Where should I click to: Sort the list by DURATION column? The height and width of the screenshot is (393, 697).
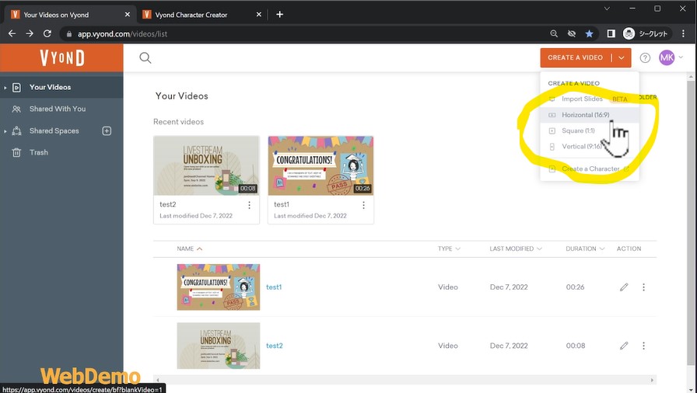[585, 249]
